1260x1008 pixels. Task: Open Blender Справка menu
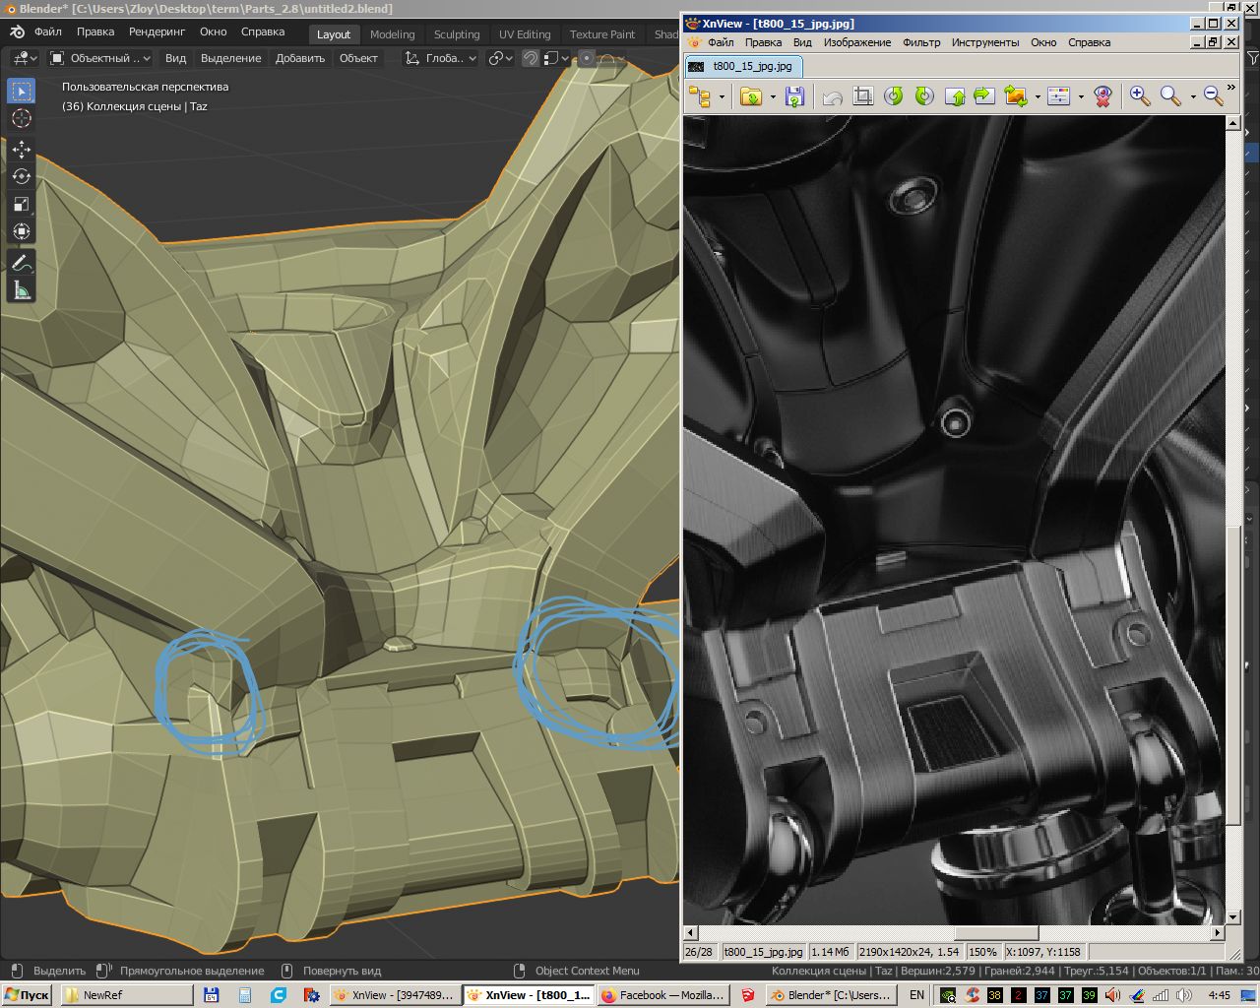263,31
